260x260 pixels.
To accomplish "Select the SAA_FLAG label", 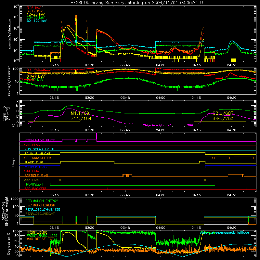I will 32,171.
